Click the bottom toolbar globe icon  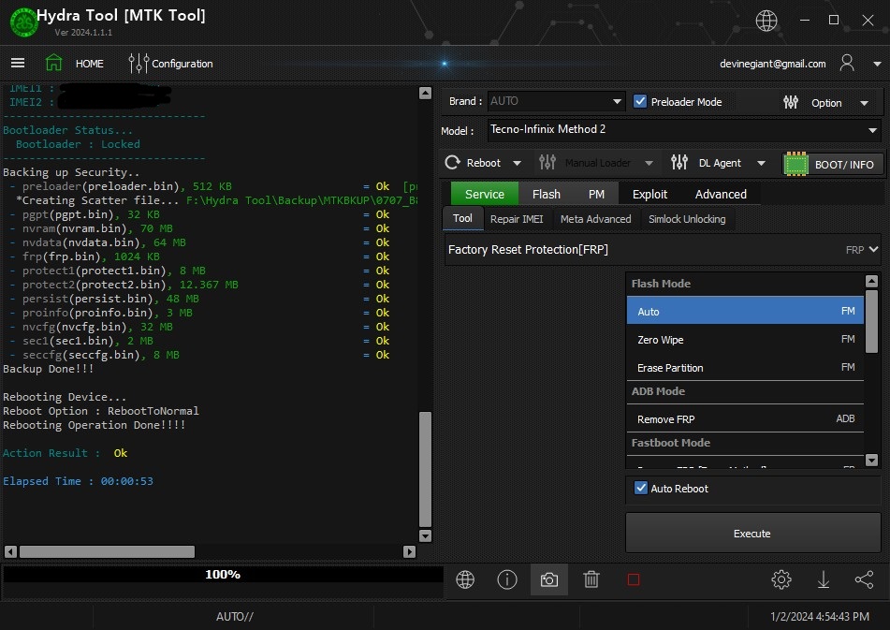coord(465,579)
